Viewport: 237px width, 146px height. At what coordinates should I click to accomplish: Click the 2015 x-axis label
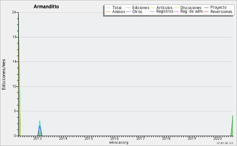[89, 139]
